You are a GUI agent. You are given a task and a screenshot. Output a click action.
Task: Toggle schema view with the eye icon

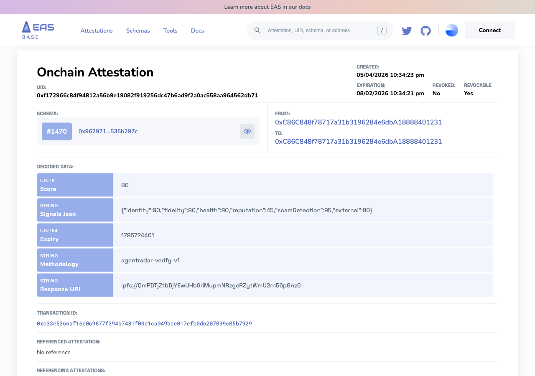pyautogui.click(x=247, y=131)
